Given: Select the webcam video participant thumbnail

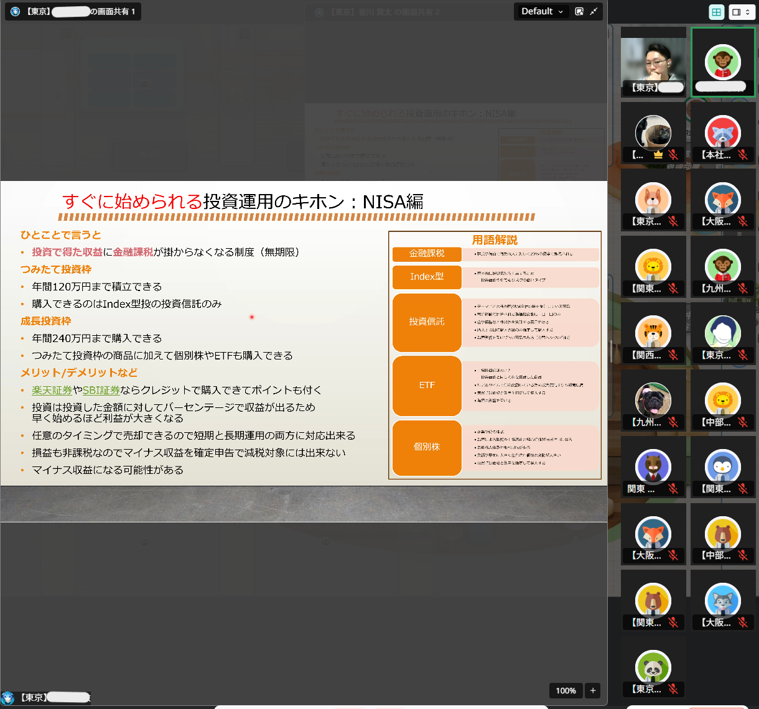Looking at the screenshot, I should (653, 62).
